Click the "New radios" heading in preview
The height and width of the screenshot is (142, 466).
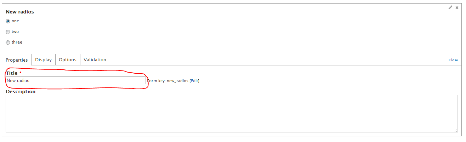pyautogui.click(x=20, y=12)
